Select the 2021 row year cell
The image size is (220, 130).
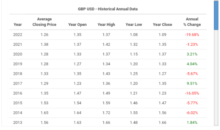coord(18,44)
